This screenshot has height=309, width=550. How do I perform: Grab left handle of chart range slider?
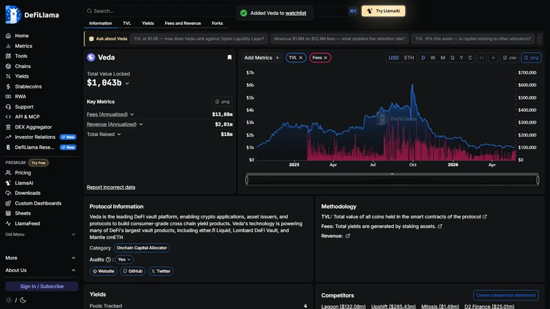pyautogui.click(x=247, y=180)
